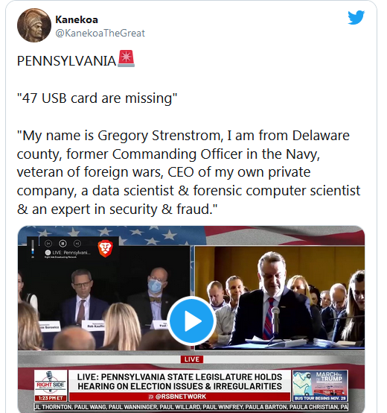Screen dimensions: 387x413
Task: Click the red LIVE badge
Action: click(x=192, y=359)
